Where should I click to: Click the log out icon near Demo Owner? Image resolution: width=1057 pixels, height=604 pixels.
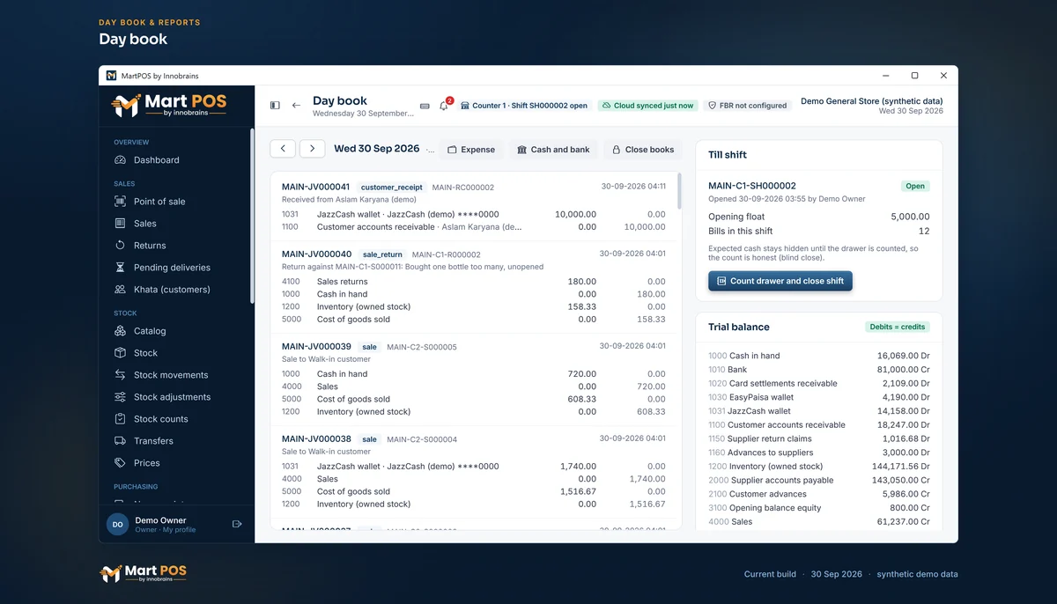(x=237, y=524)
